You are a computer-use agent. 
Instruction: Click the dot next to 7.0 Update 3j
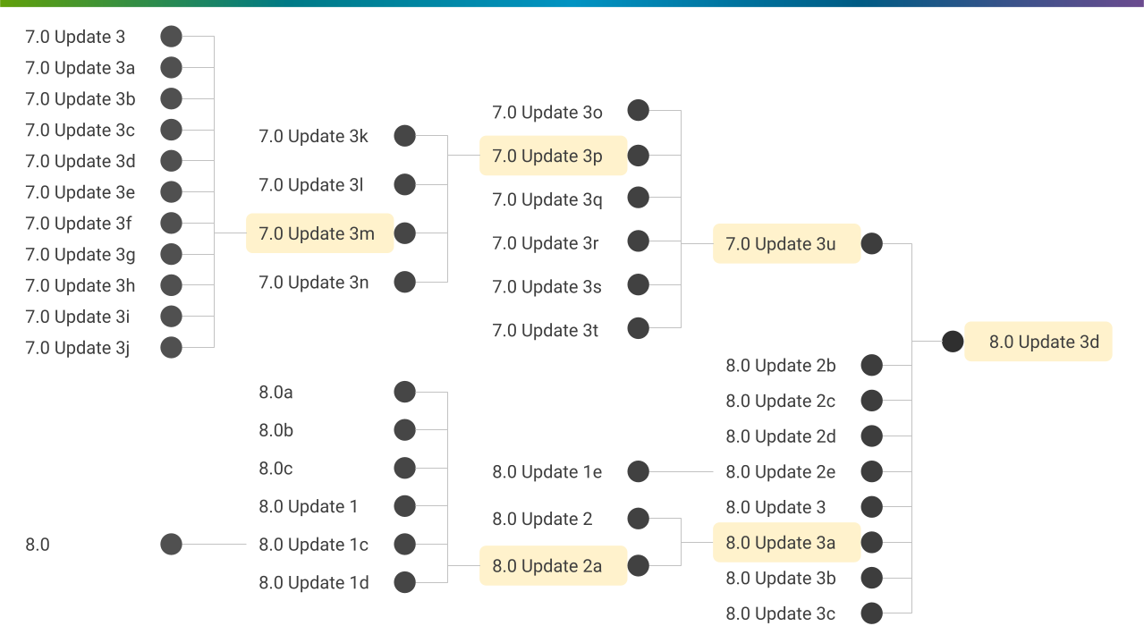click(171, 347)
